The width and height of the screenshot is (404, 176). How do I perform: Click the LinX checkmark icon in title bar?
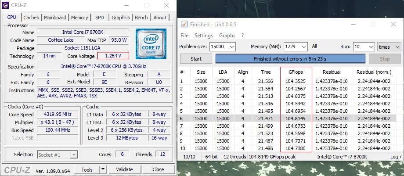[184, 24]
